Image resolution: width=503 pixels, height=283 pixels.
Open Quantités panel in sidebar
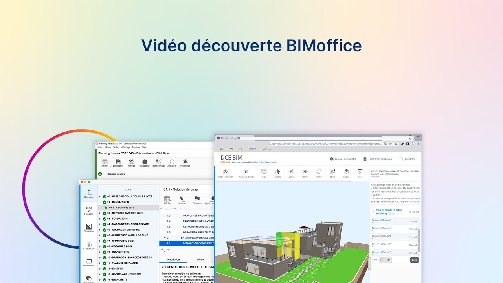click(x=89, y=228)
